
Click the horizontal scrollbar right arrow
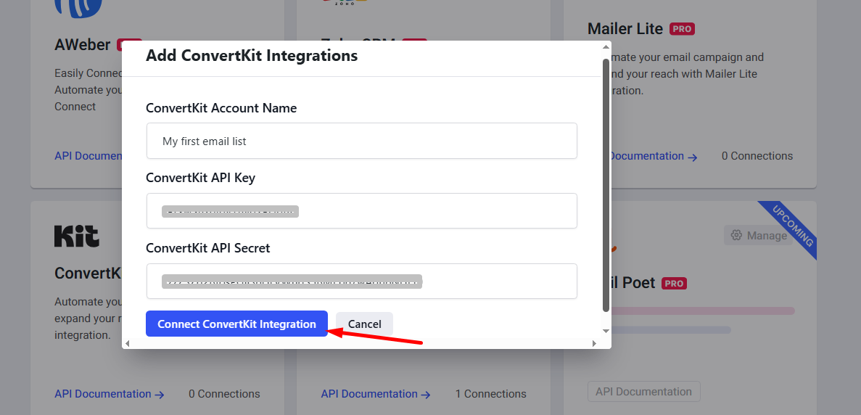pyautogui.click(x=594, y=342)
